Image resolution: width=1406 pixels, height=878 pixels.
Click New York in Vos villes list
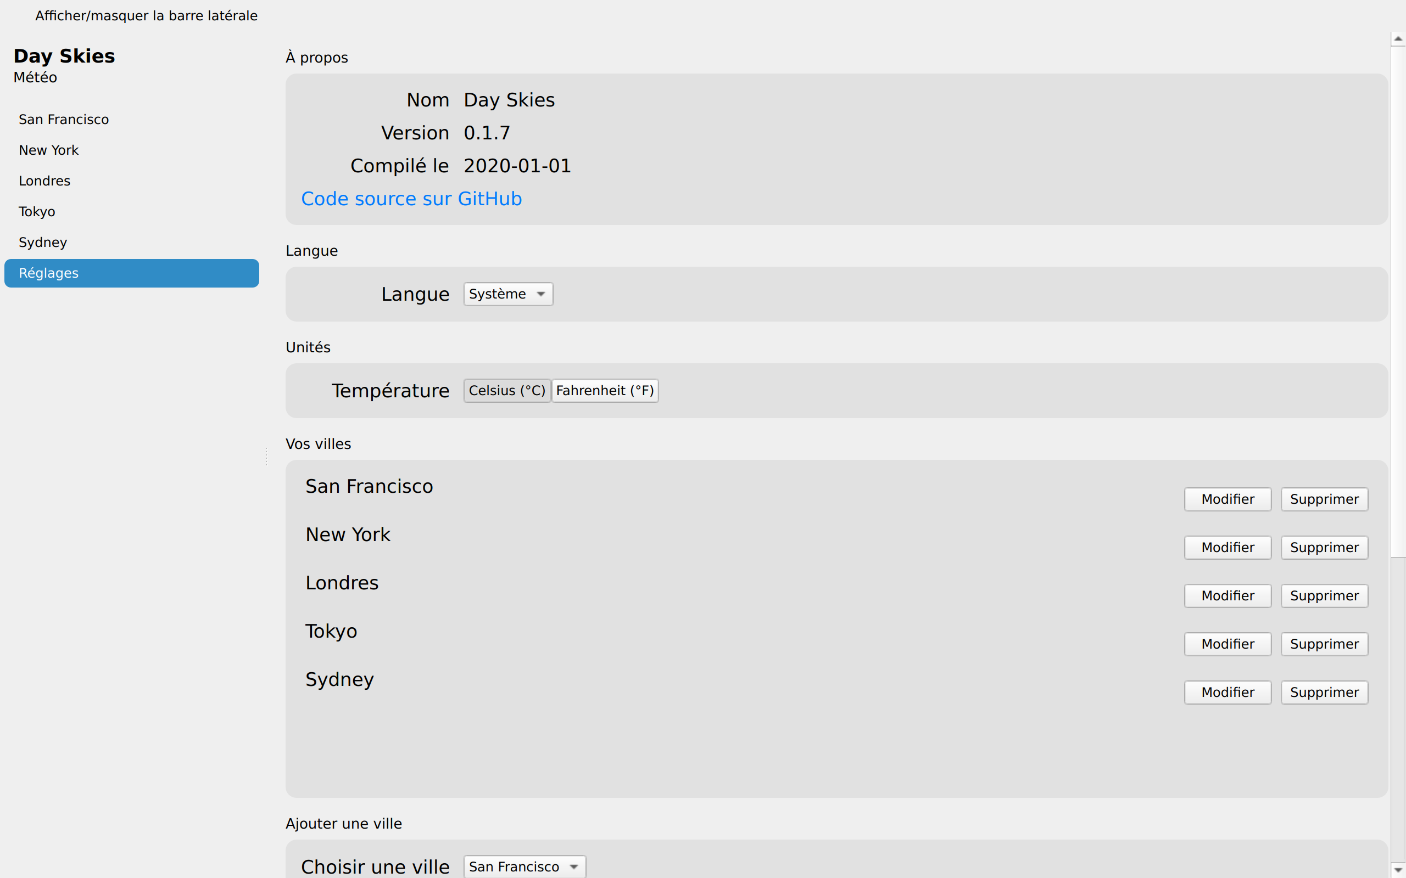tap(348, 534)
